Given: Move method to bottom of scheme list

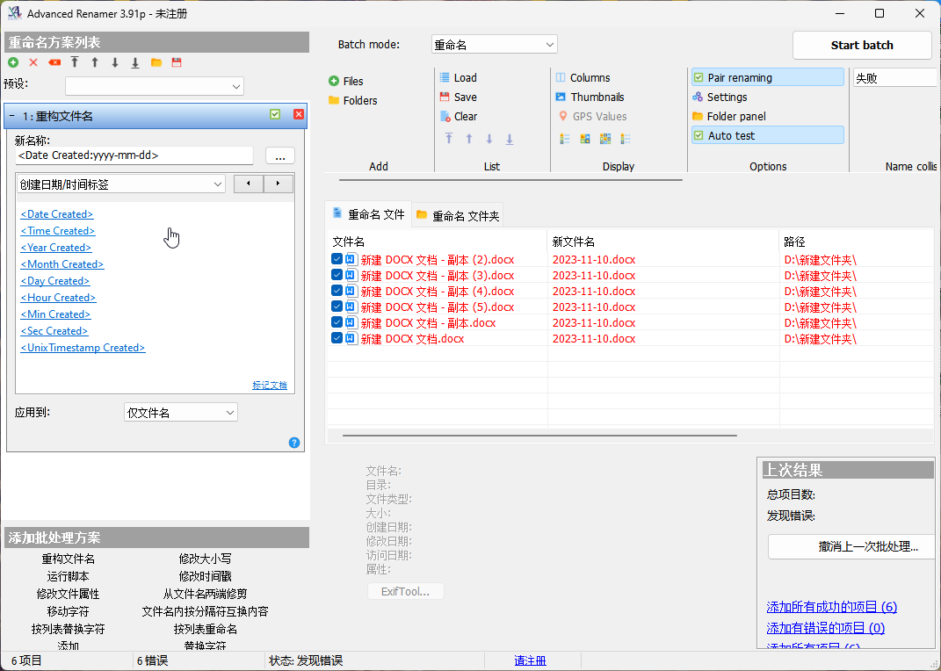Looking at the screenshot, I should [135, 62].
